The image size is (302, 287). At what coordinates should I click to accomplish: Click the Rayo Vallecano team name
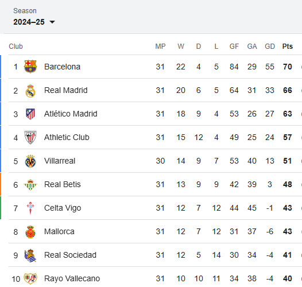point(72,278)
